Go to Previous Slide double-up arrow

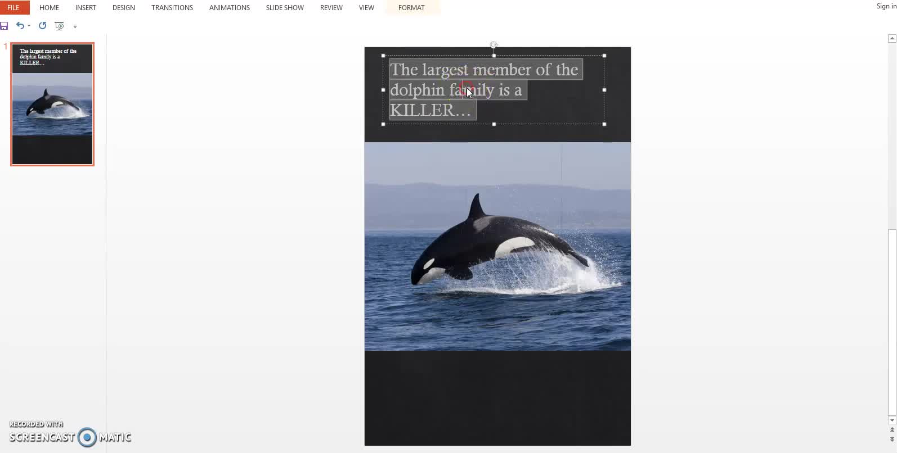point(892,430)
